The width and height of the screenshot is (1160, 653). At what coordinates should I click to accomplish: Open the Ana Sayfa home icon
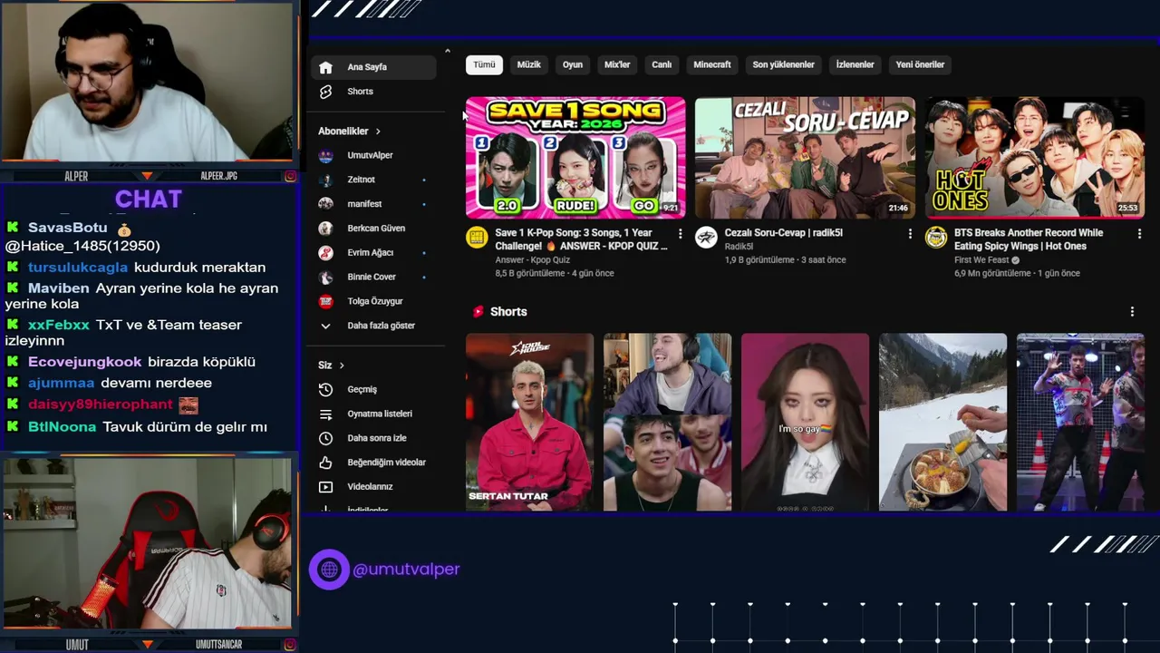point(326,67)
